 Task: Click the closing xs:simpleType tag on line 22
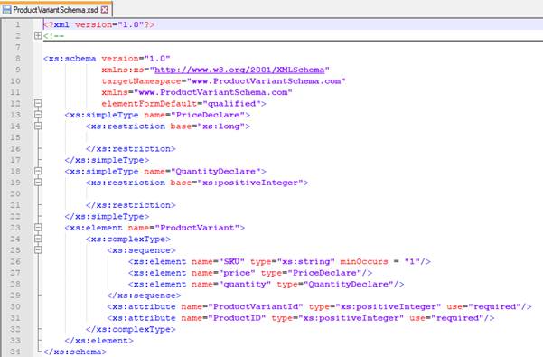pyautogui.click(x=107, y=216)
